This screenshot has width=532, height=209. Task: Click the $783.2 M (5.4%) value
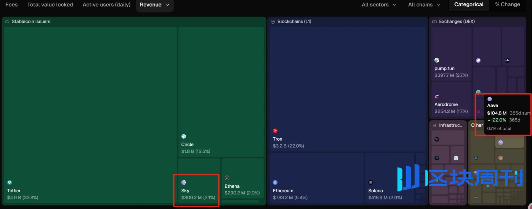[x=290, y=197]
